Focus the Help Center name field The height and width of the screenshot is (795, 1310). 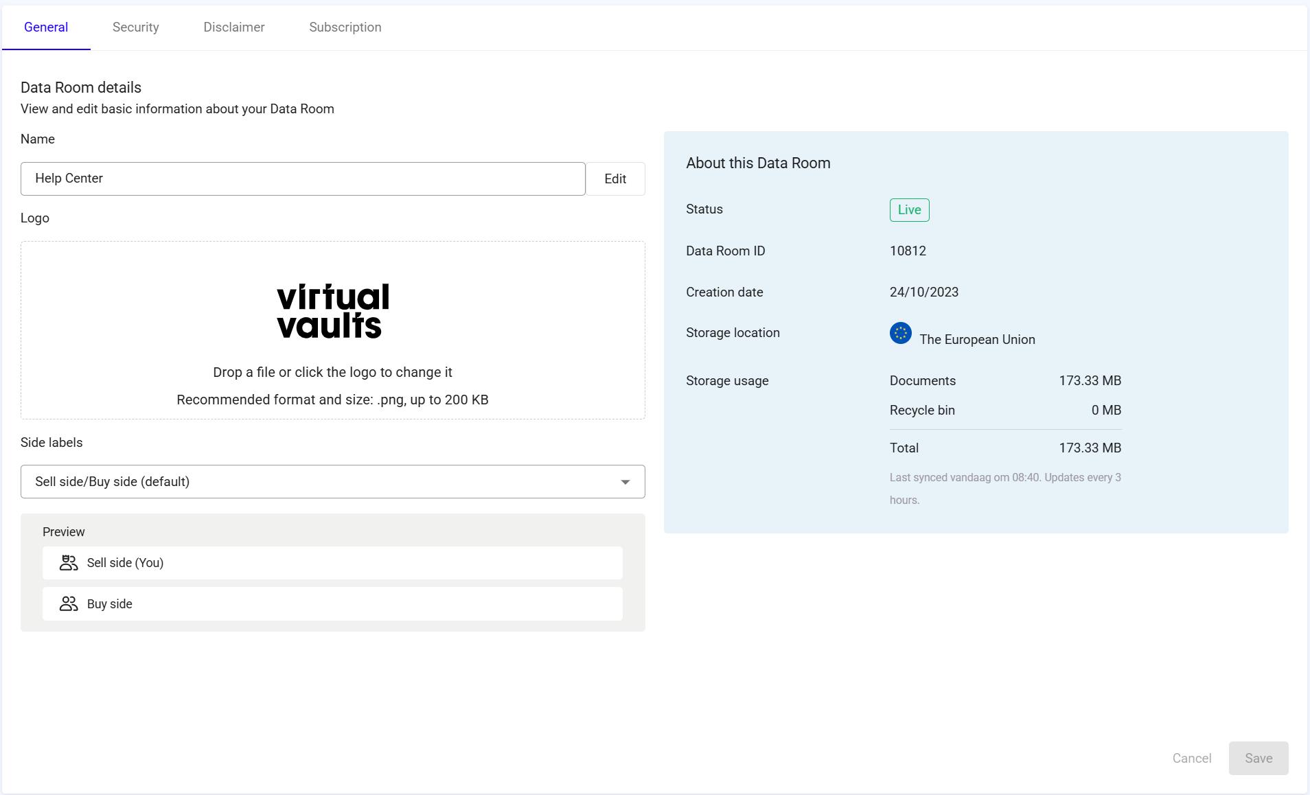(303, 179)
